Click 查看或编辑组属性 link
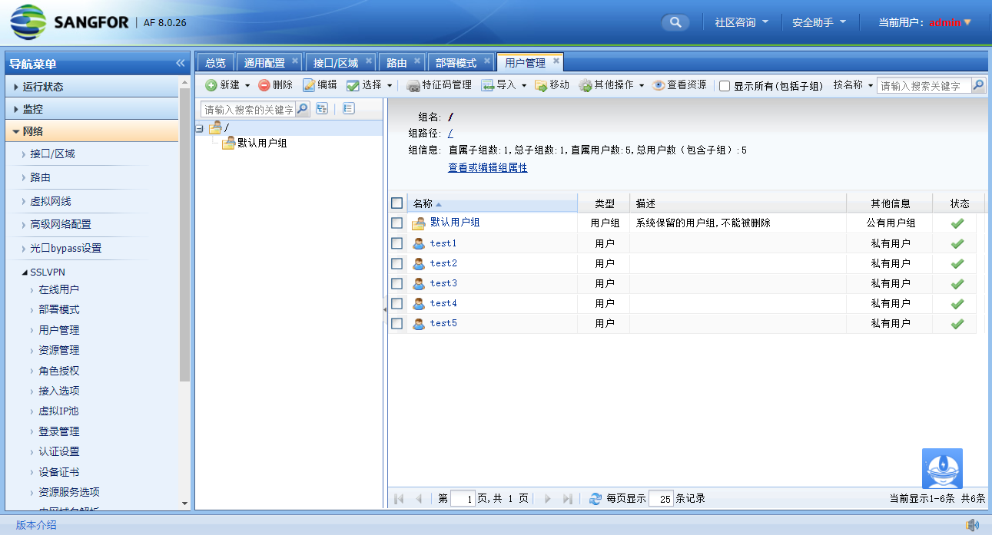 [x=487, y=167]
